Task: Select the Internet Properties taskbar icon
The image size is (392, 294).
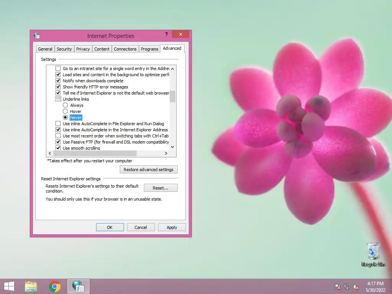Action: (x=78, y=286)
